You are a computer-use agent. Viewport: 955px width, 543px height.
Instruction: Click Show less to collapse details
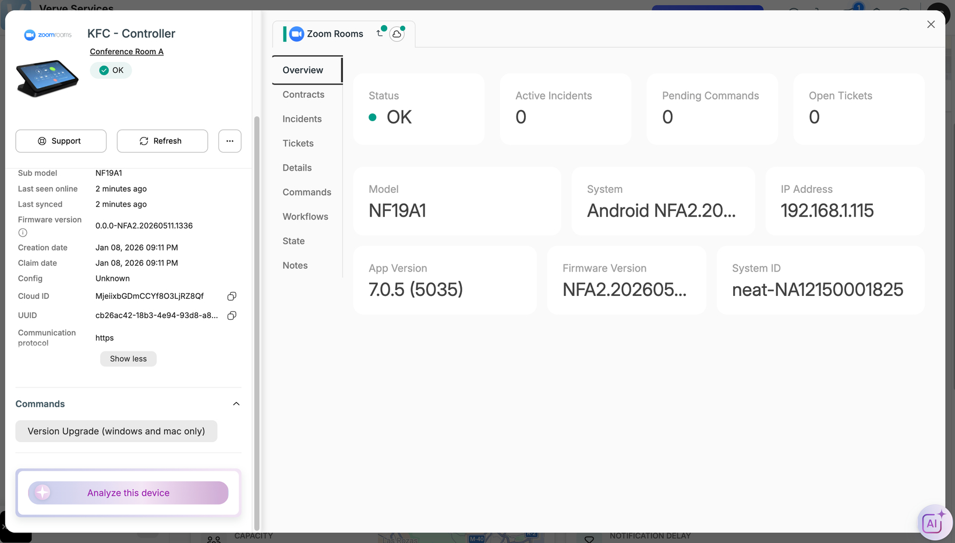(128, 359)
